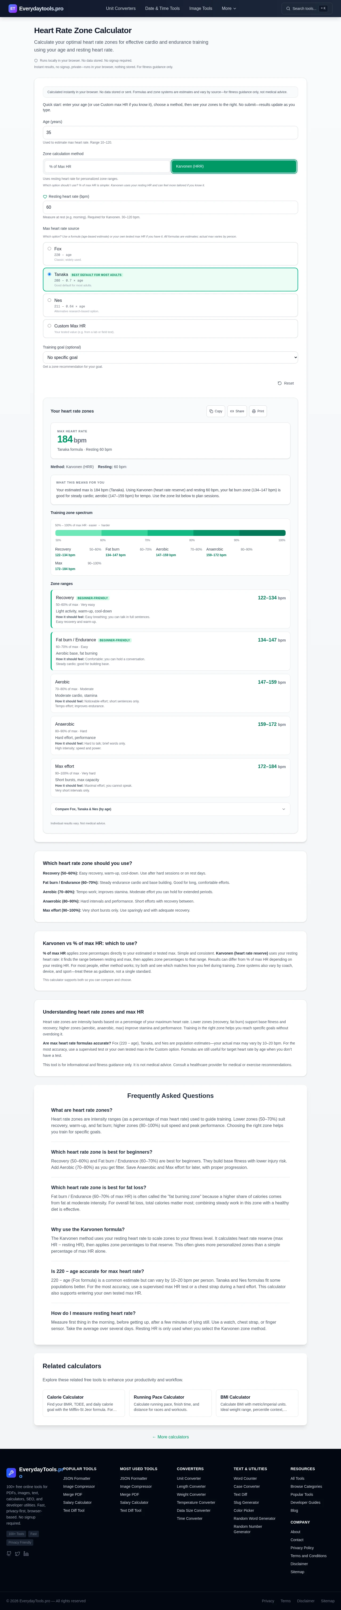Select the Fox max heart rate formula

pos(50,249)
